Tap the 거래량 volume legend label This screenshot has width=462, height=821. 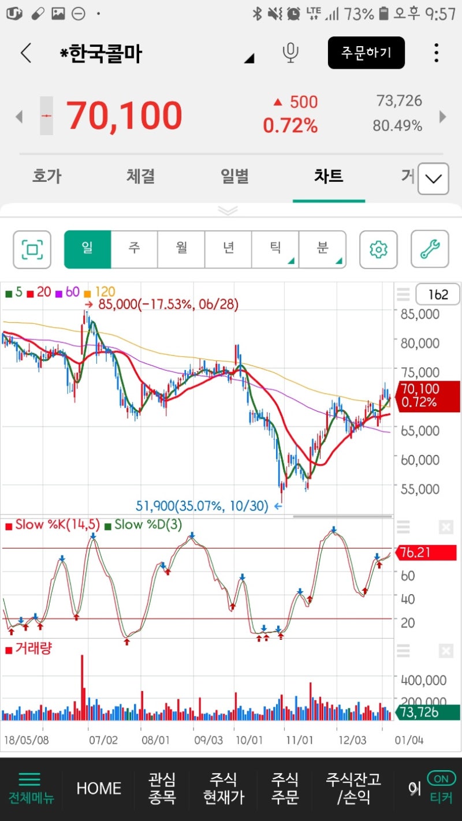click(x=28, y=649)
